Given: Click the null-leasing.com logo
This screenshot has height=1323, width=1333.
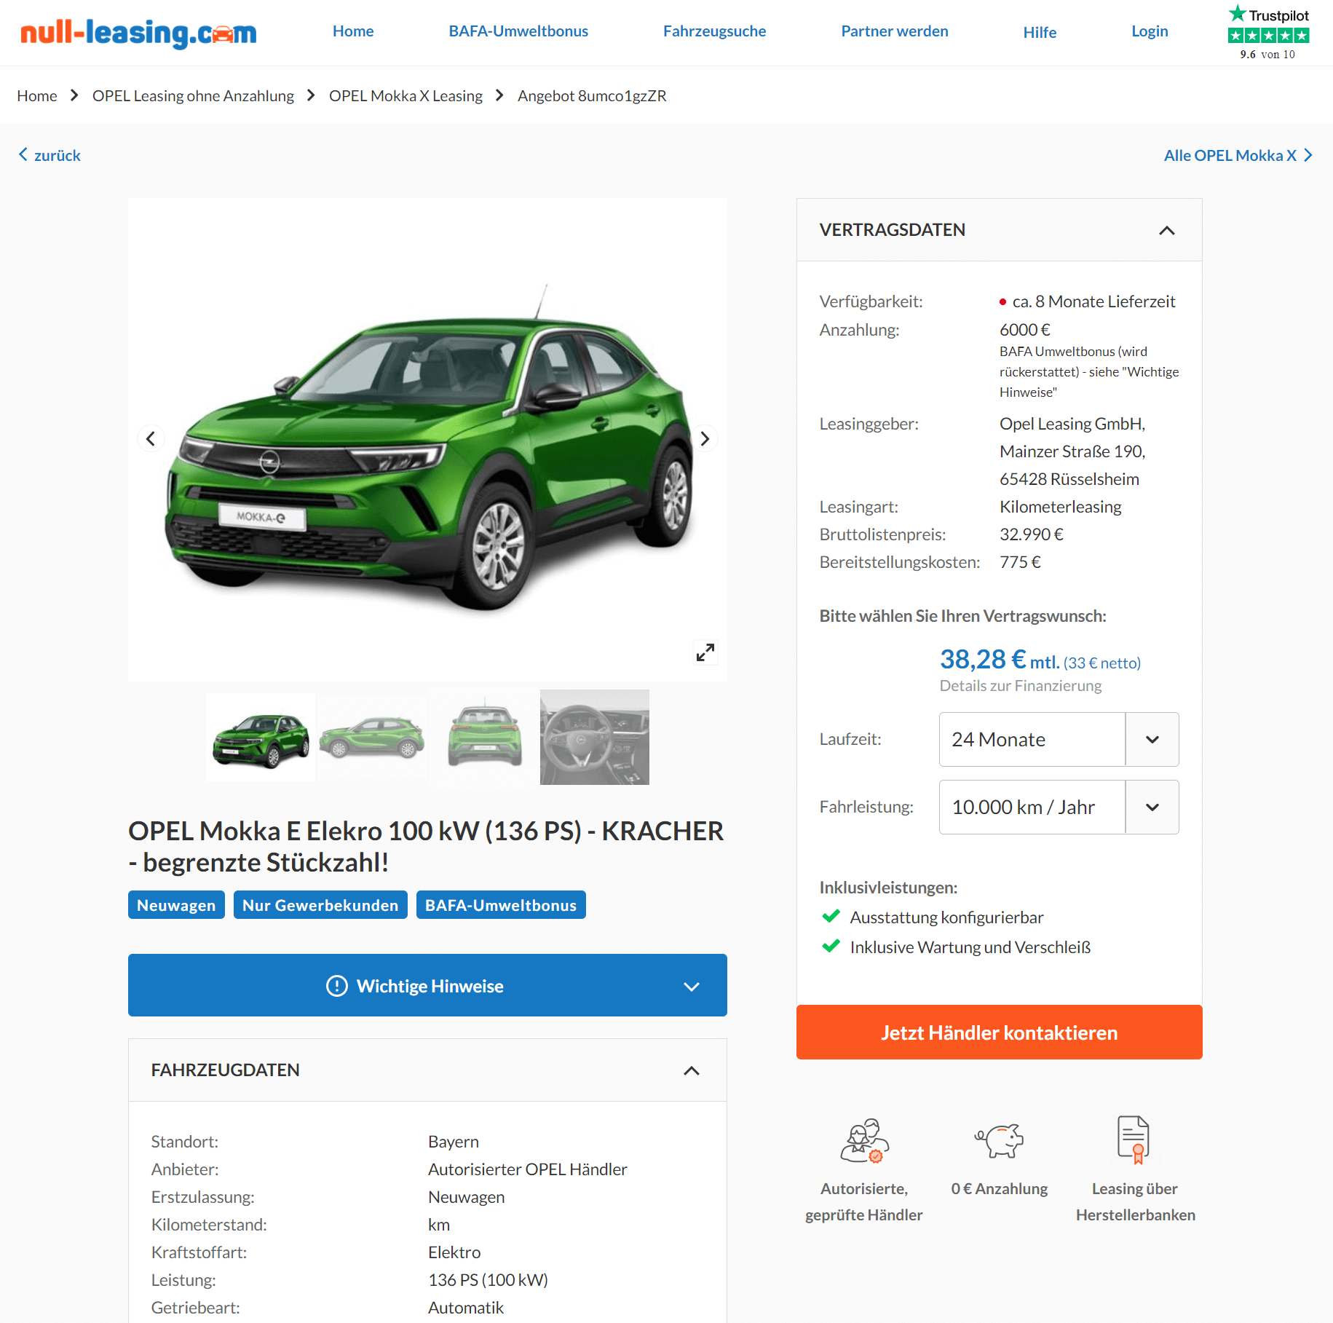Looking at the screenshot, I should pos(138,32).
